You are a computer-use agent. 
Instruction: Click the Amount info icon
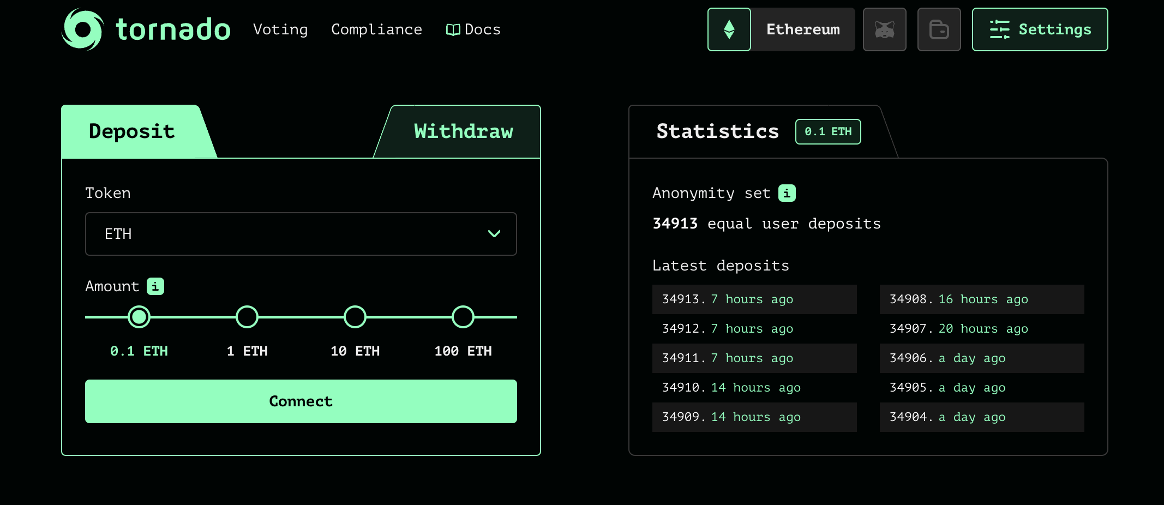click(155, 286)
